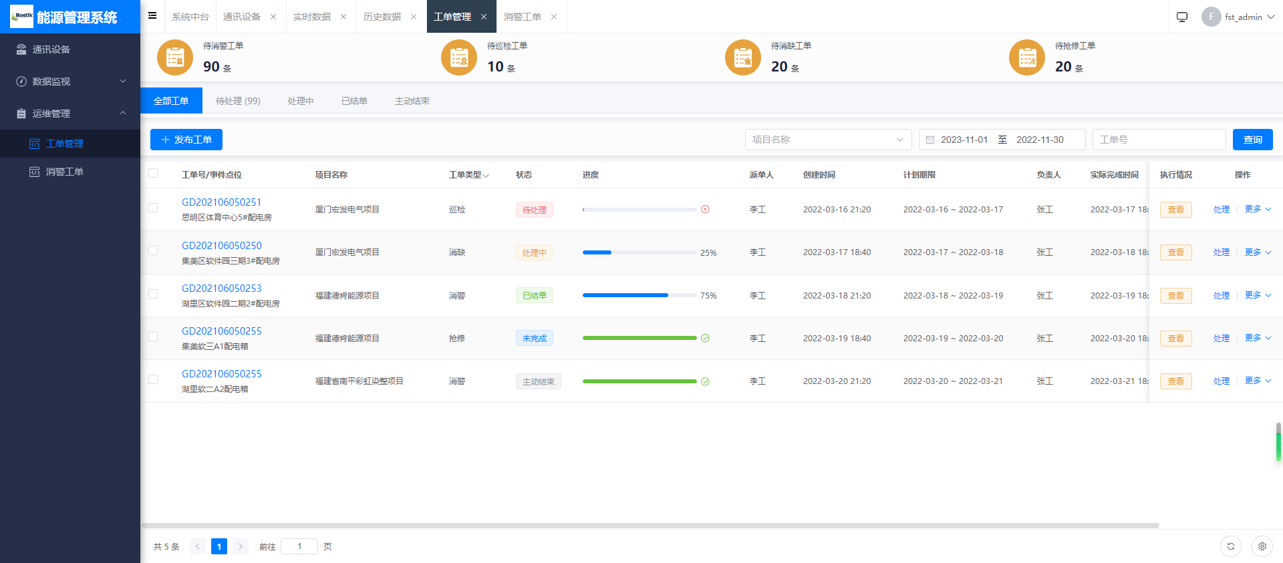The width and height of the screenshot is (1283, 563).
Task: Open 更多 menu for GD202106050253
Action: (1258, 295)
